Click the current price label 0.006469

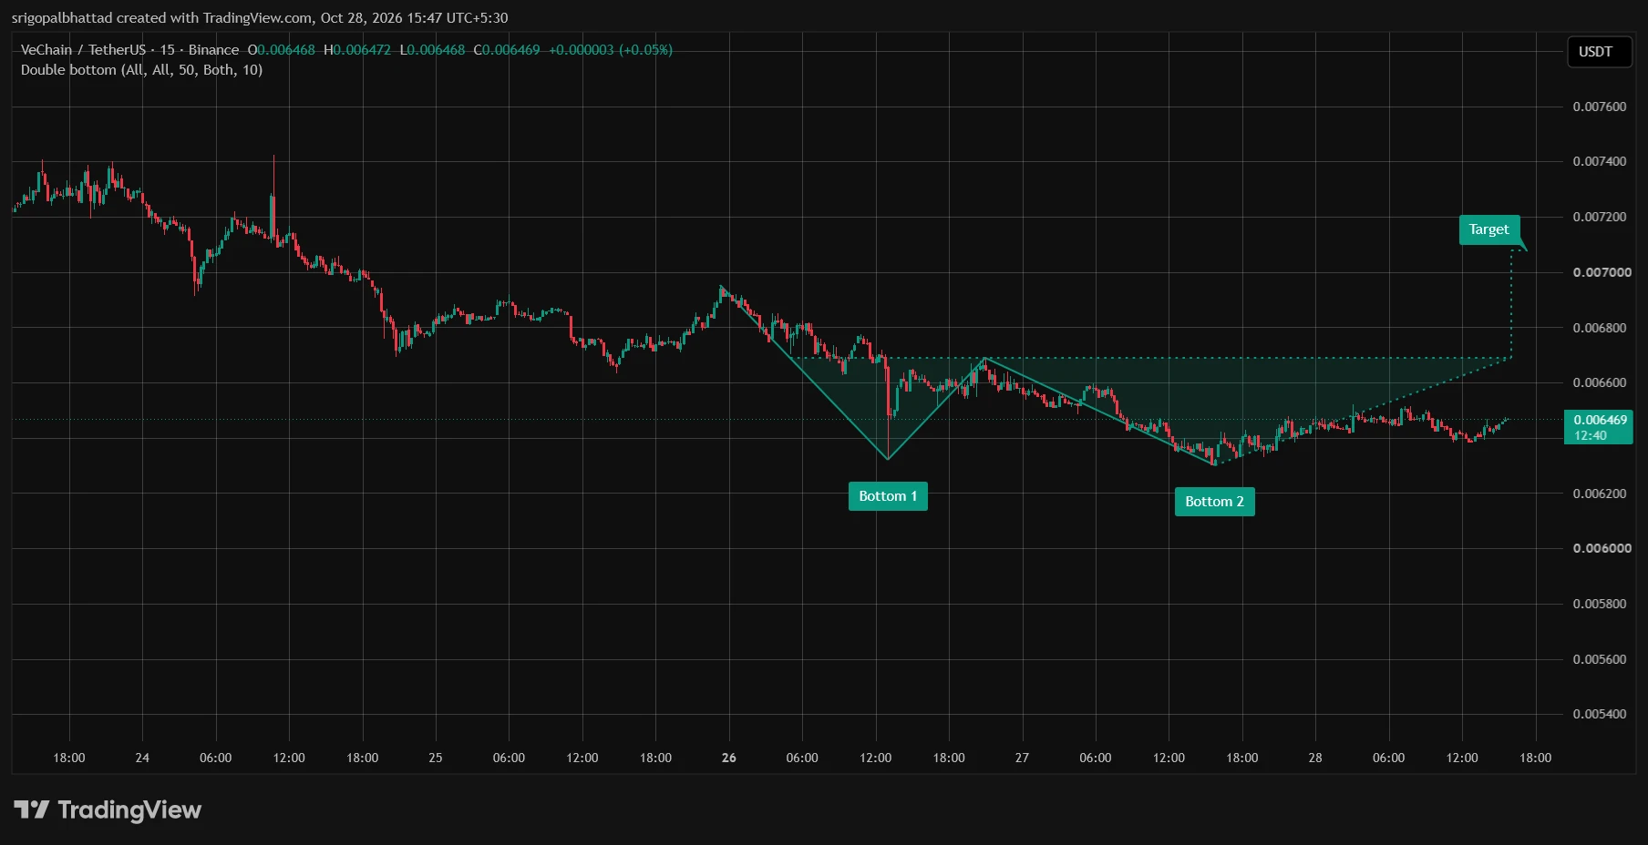(1600, 427)
